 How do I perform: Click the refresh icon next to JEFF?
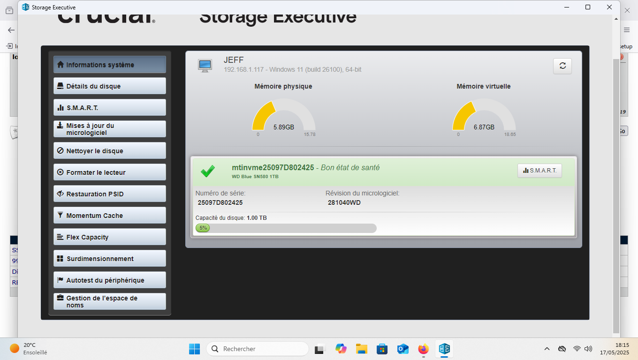tap(562, 66)
